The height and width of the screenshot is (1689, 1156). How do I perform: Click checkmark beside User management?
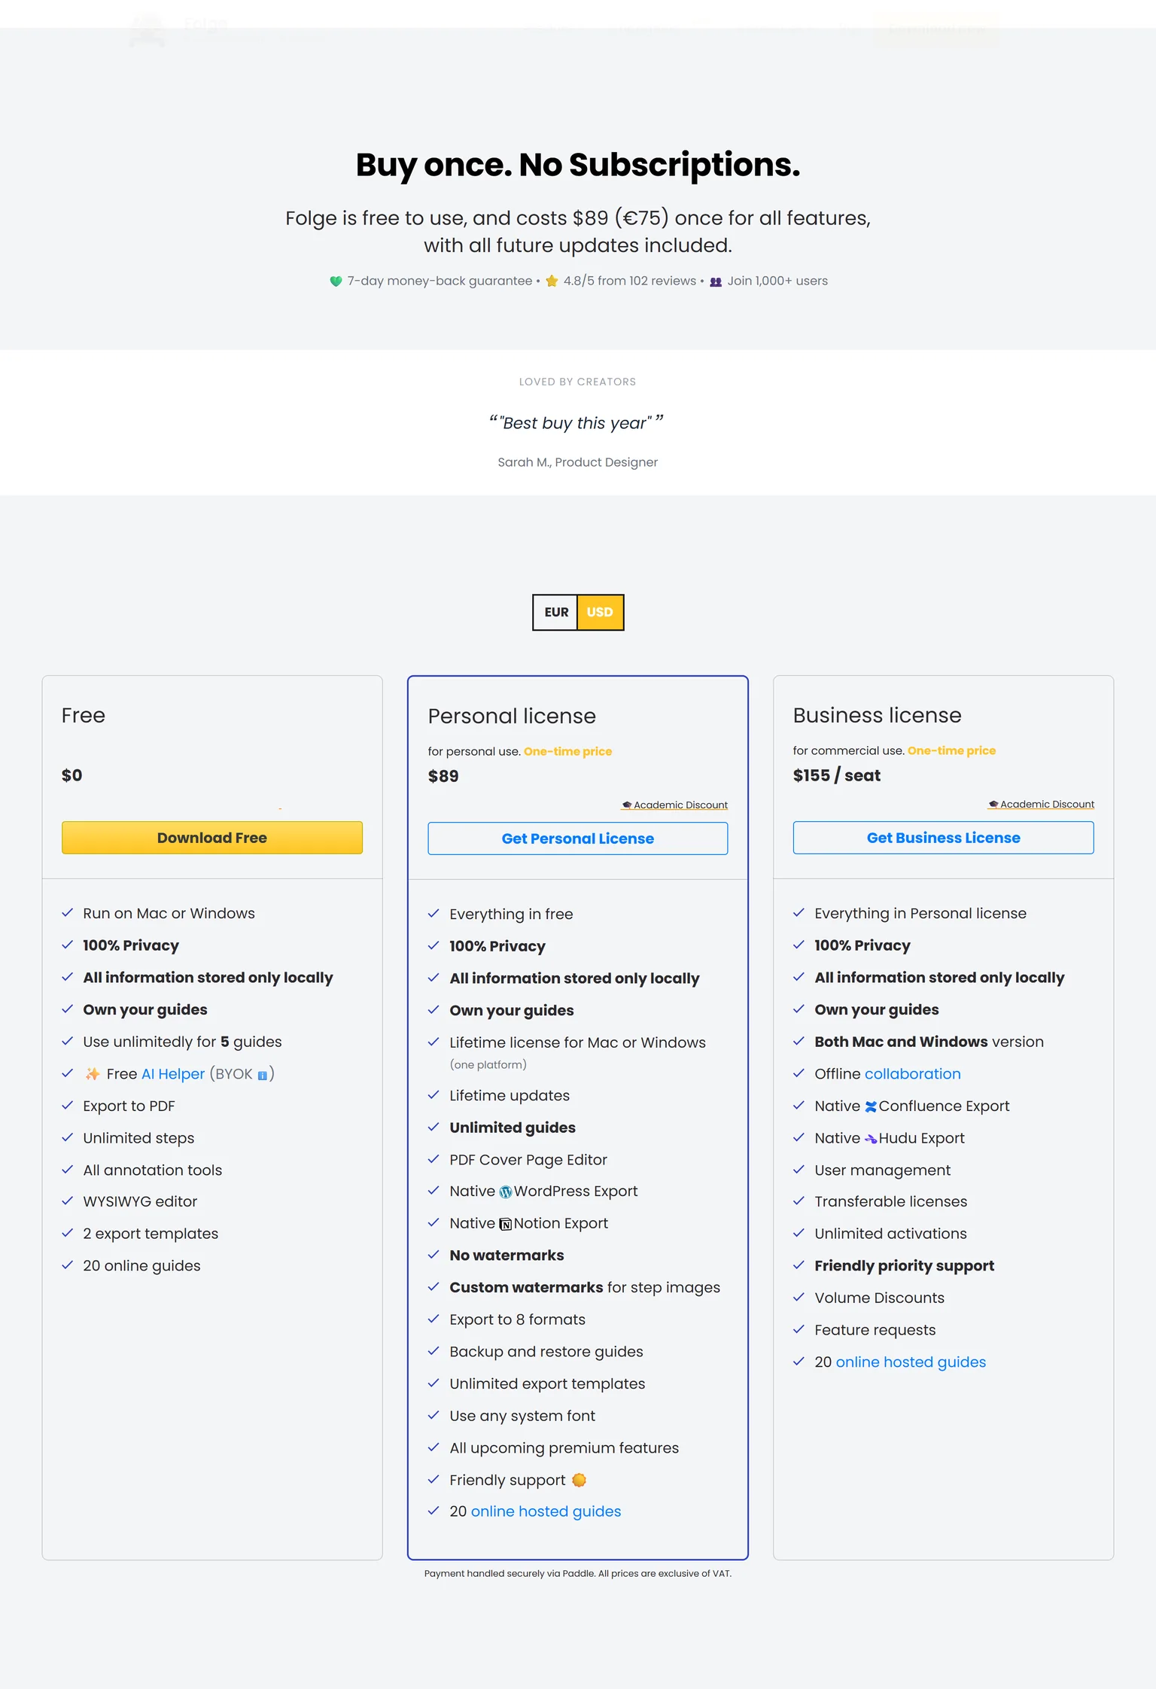[799, 1170]
